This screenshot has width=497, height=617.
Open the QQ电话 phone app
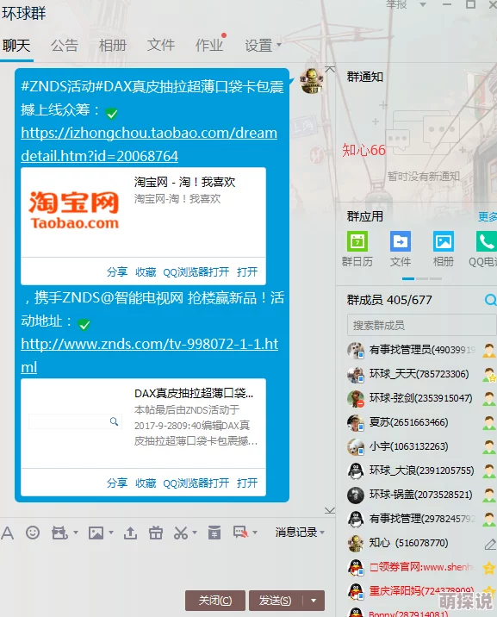click(487, 241)
